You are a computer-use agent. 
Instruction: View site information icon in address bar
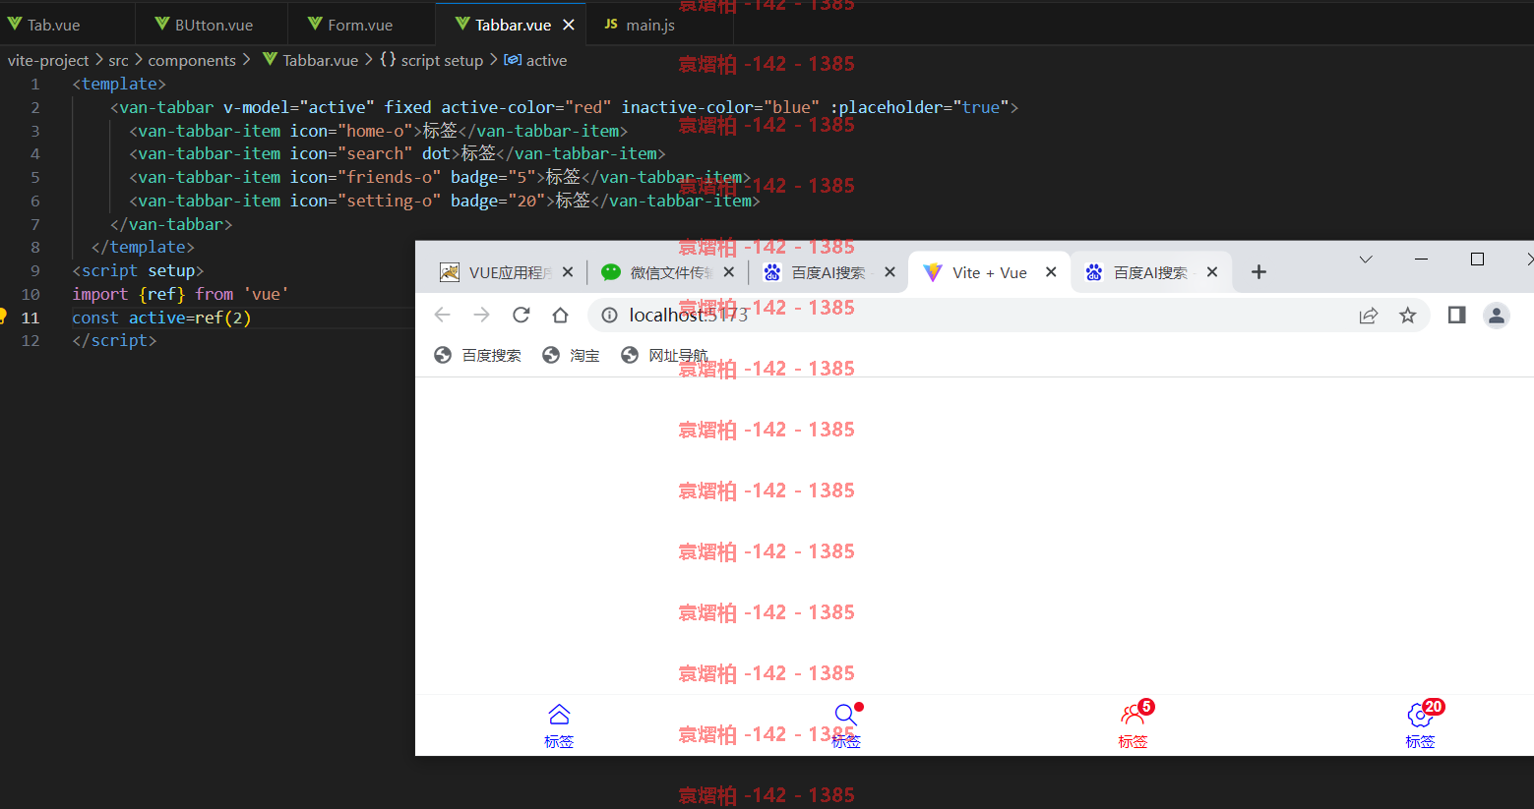click(x=609, y=315)
